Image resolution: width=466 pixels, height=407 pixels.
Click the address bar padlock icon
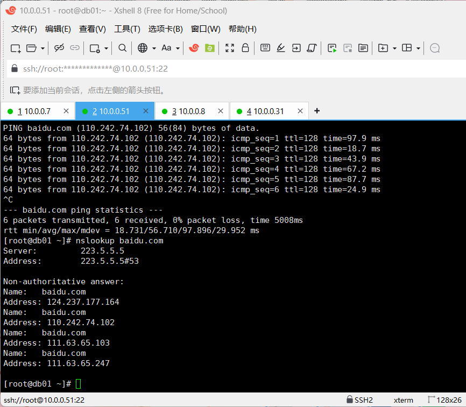pos(15,68)
